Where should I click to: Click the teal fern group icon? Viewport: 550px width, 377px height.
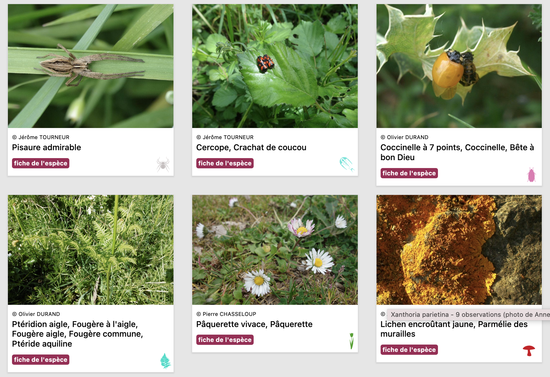click(166, 361)
